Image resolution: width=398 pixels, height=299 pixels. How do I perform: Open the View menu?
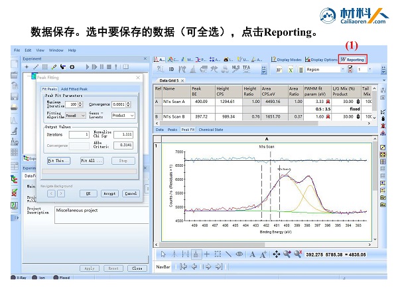click(40, 50)
